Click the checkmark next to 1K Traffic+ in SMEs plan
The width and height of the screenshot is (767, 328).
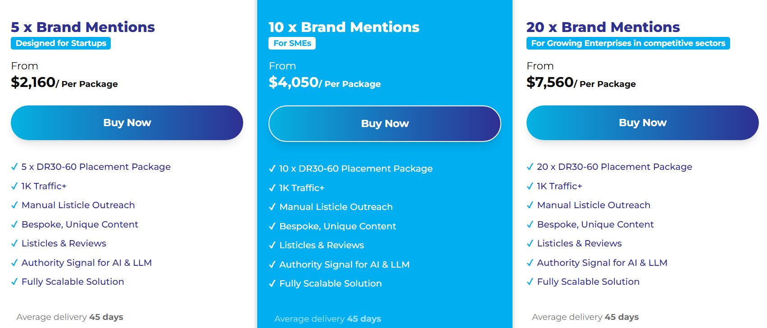click(x=271, y=187)
